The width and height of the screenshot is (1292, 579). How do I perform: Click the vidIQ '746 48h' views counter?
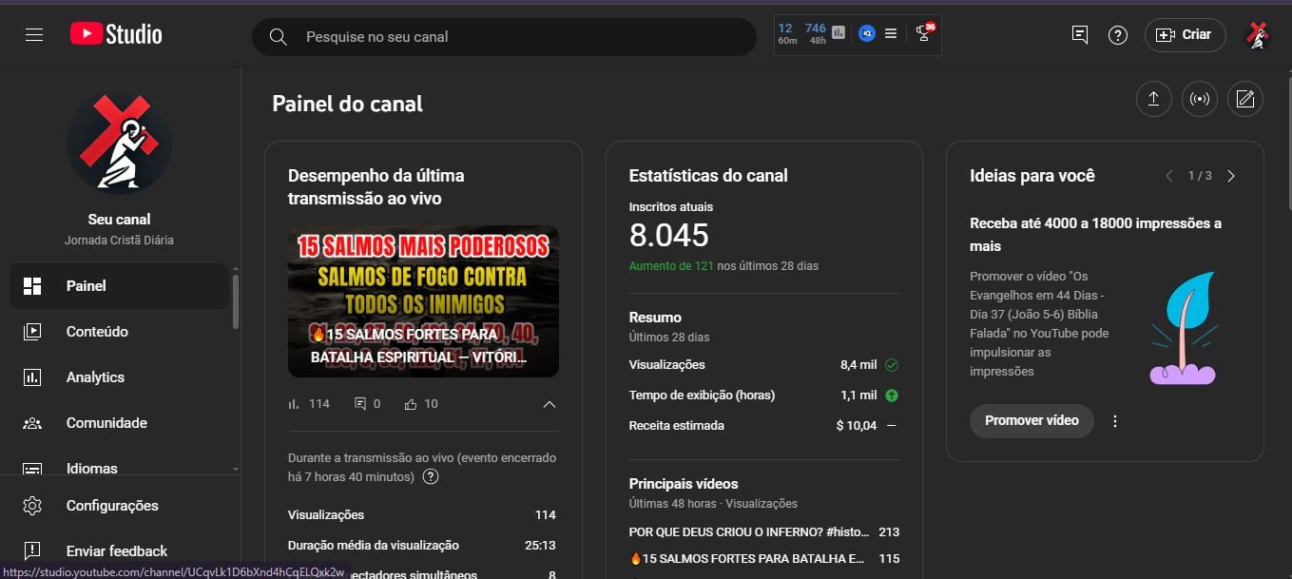816,33
